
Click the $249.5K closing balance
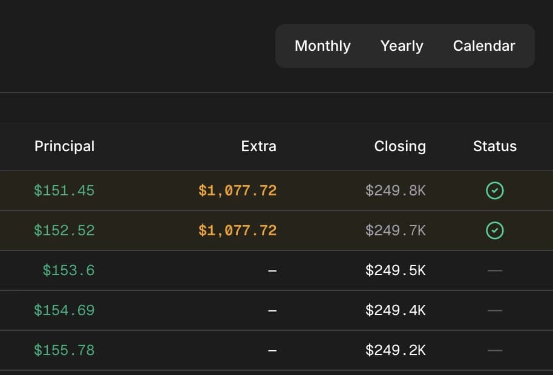point(396,270)
